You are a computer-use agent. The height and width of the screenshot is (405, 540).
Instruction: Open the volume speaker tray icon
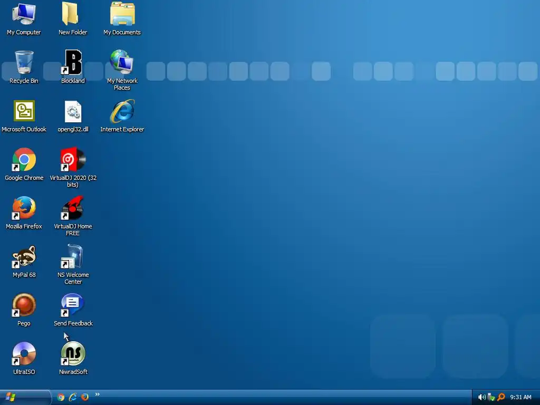pyautogui.click(x=482, y=397)
